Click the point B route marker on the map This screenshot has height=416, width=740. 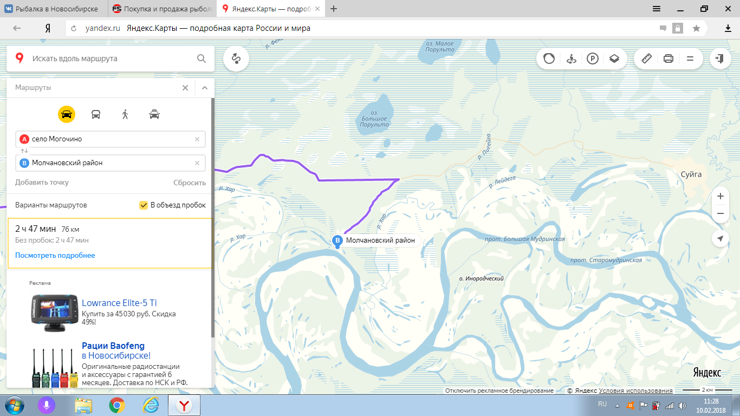[337, 241]
